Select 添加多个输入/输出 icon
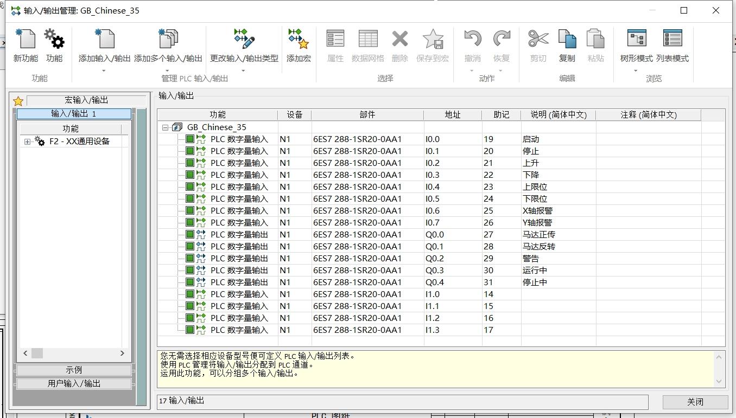The width and height of the screenshot is (736, 418). (x=168, y=39)
